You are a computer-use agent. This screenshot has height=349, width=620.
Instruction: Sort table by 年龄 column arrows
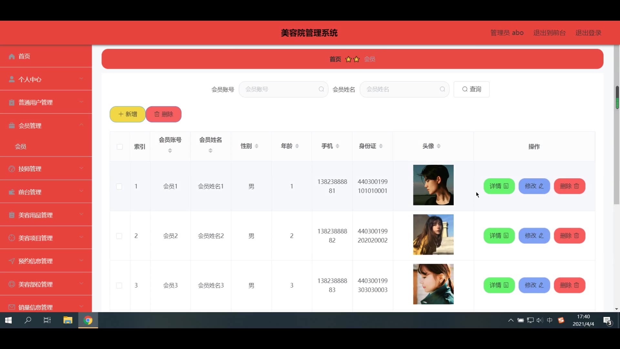297,146
